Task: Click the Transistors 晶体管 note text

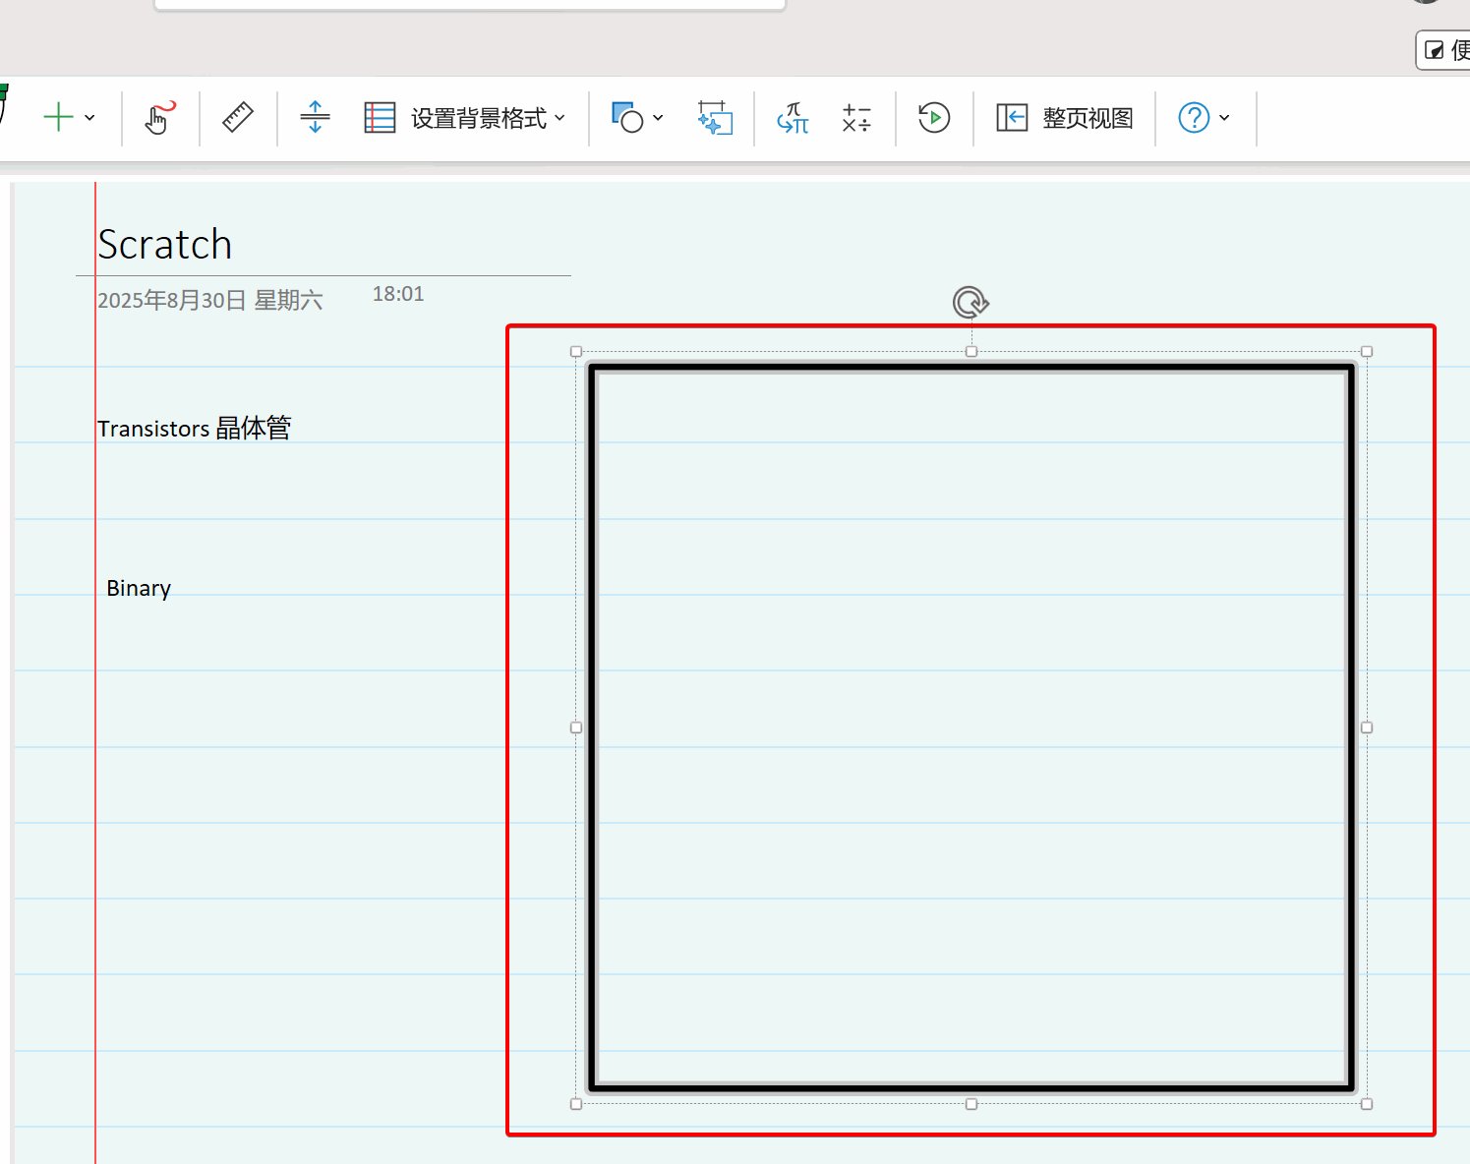Action: click(194, 429)
